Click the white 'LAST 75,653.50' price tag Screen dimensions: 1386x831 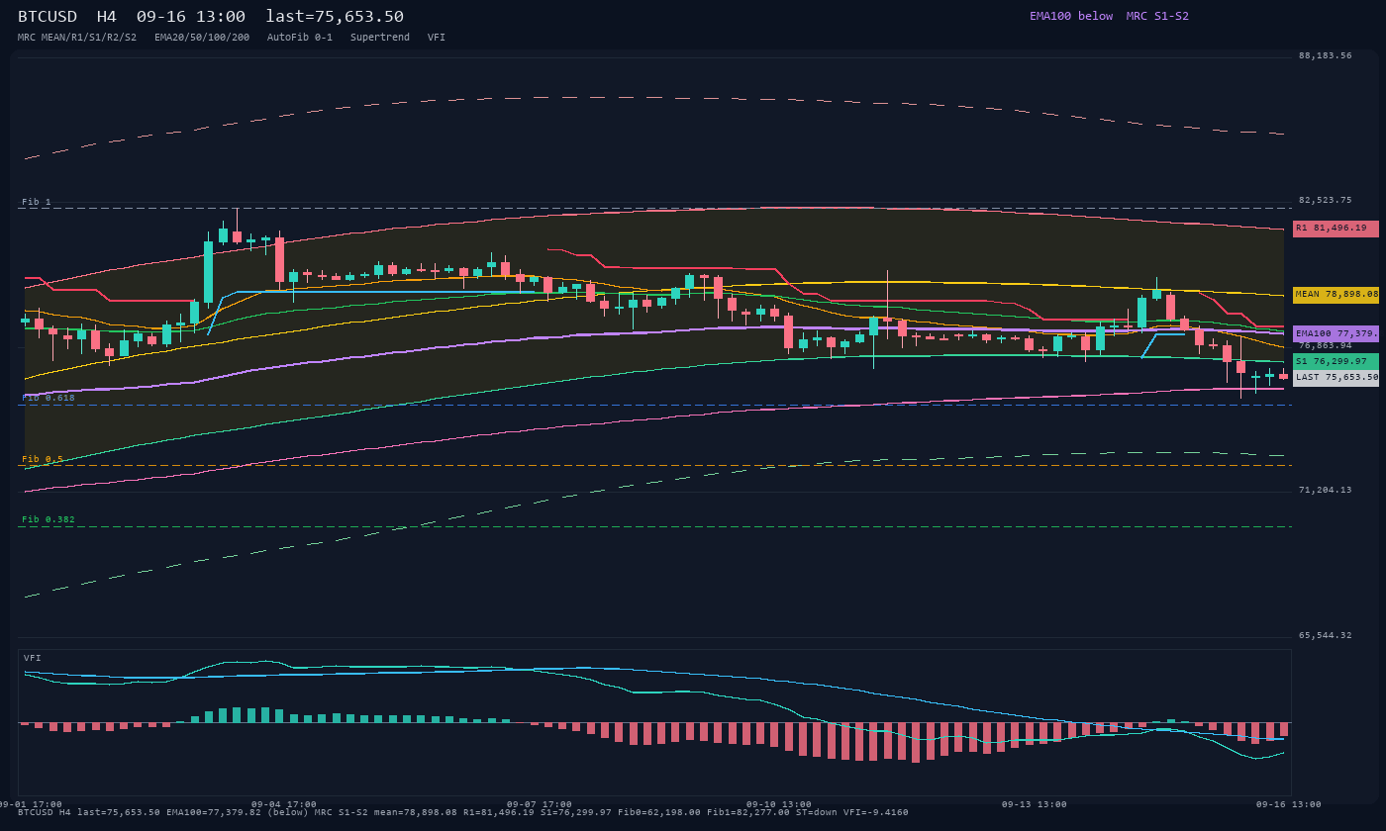click(1336, 377)
